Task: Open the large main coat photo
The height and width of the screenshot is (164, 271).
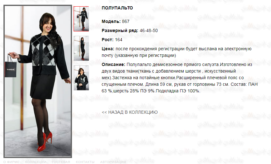Action: click(38, 81)
